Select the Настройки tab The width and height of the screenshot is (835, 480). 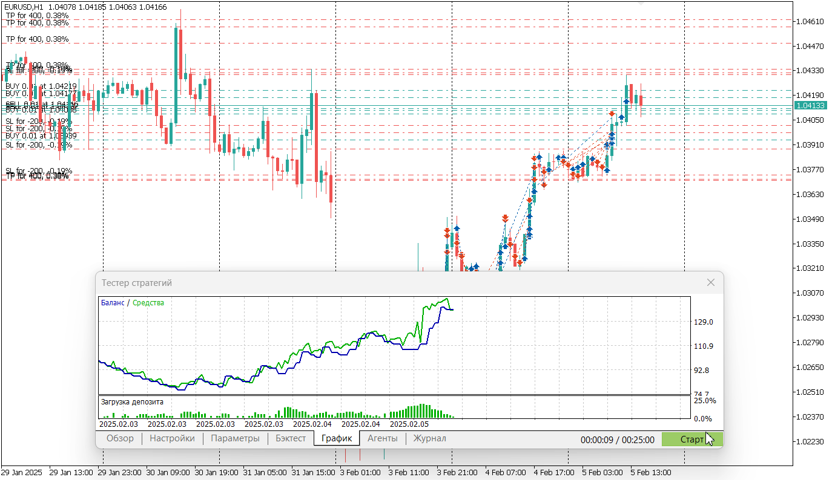[x=171, y=438]
